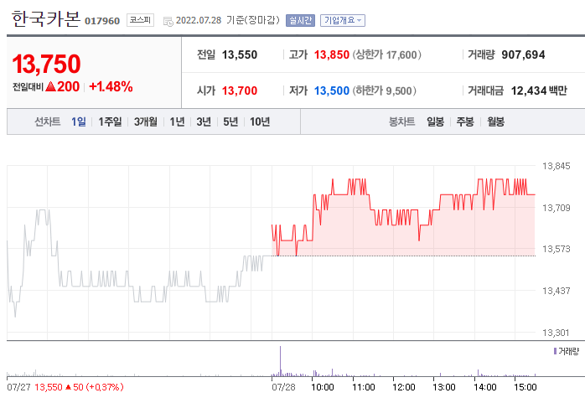
Task: Open the 월봉 monthly candle chart
Action: click(x=496, y=121)
